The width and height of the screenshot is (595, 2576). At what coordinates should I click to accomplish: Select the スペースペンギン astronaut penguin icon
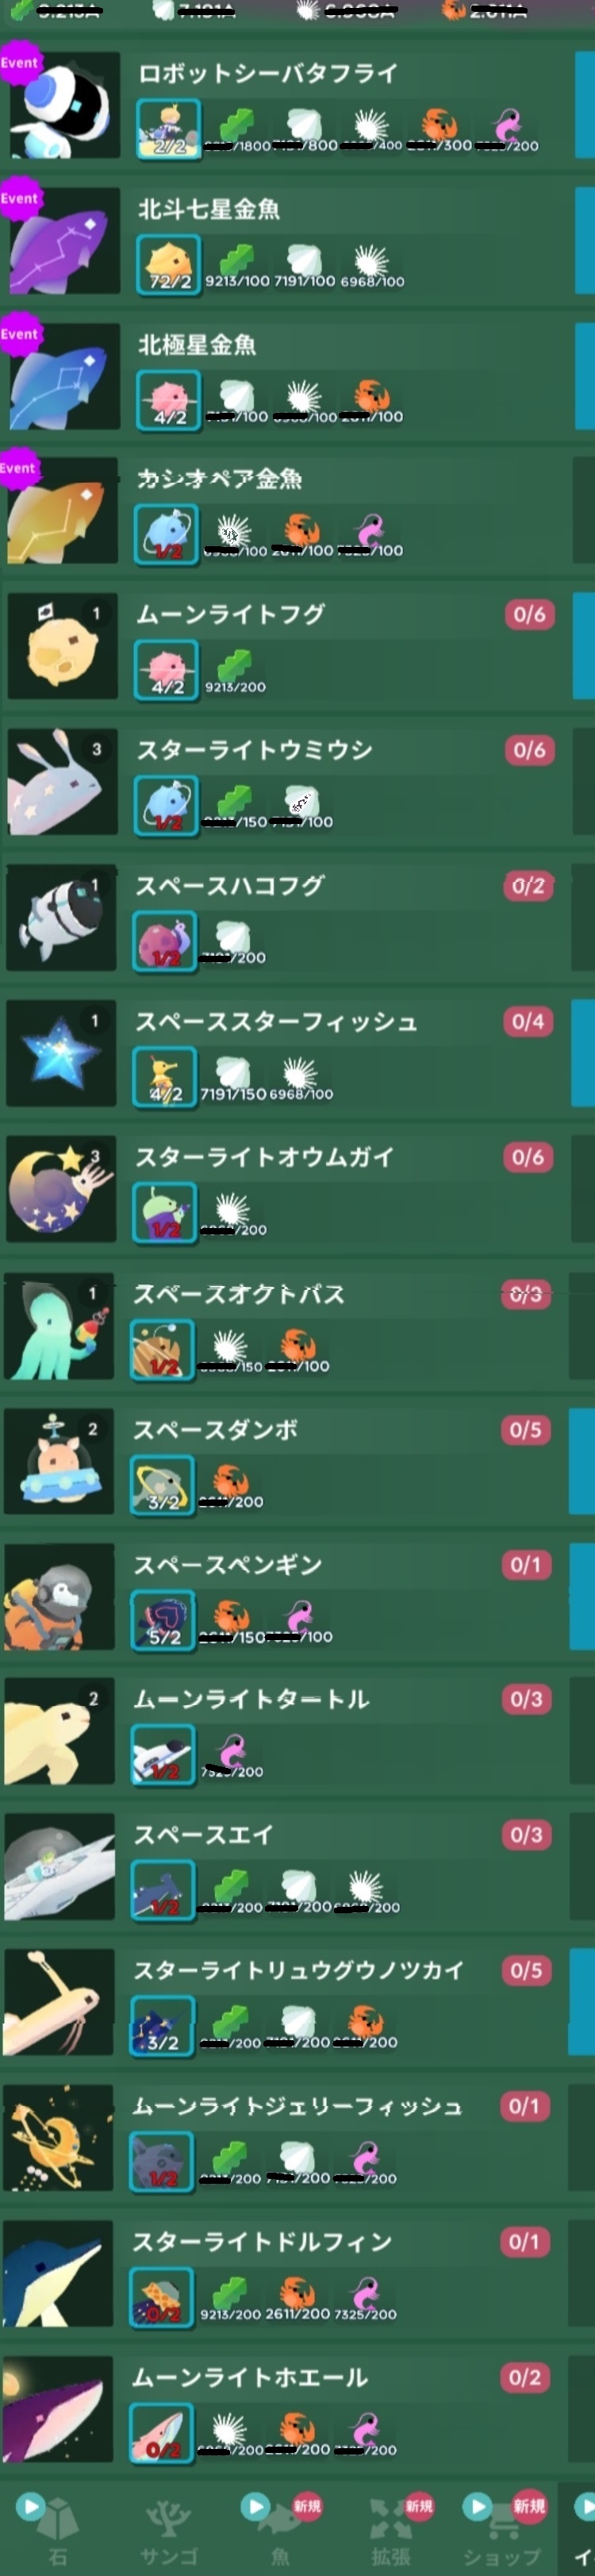(x=59, y=1597)
